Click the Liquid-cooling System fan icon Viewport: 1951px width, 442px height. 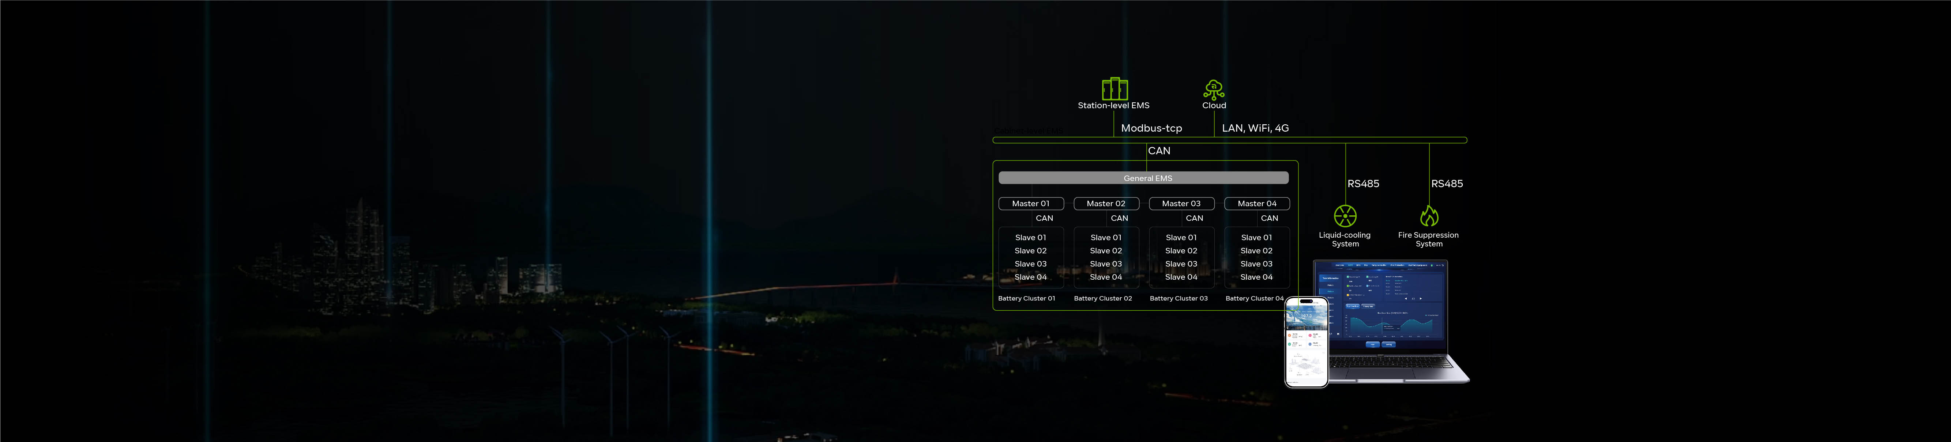pos(1345,216)
